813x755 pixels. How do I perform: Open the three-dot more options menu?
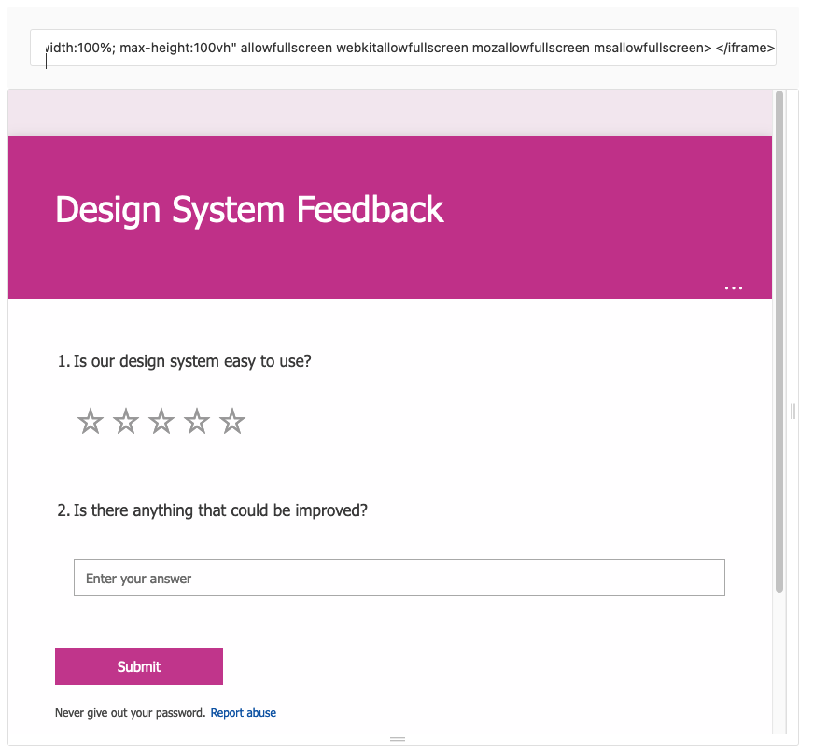pos(733,287)
